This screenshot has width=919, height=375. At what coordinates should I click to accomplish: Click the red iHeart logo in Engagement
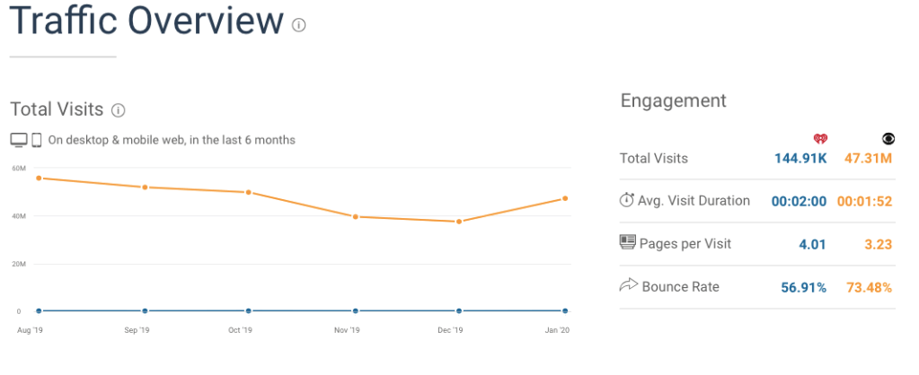(x=819, y=138)
